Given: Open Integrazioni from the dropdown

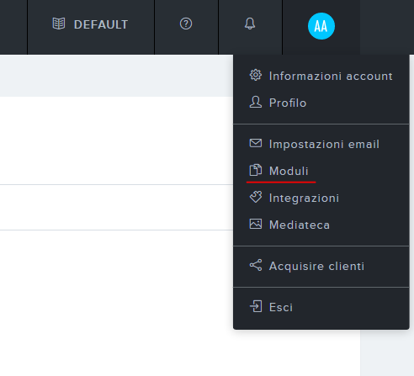Looking at the screenshot, I should 321,198.
